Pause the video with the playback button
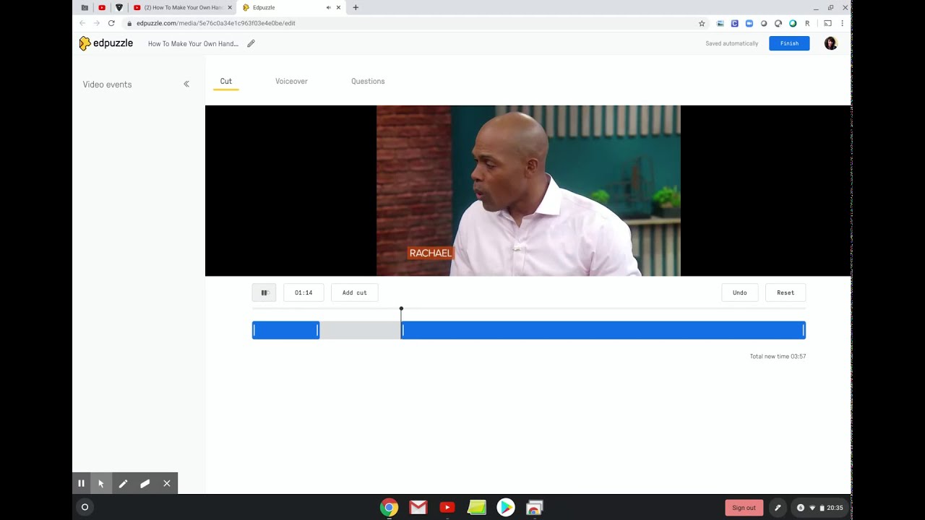 click(264, 292)
